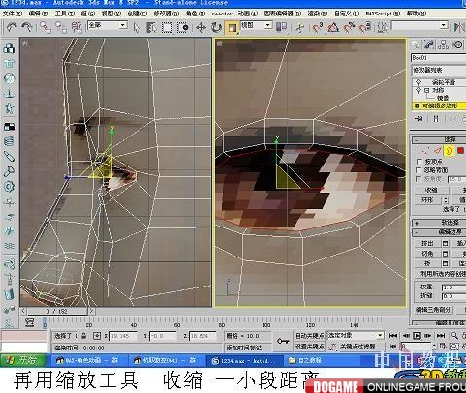Activate the Select and Rotate tool
466x393 pixels.
coord(216,28)
